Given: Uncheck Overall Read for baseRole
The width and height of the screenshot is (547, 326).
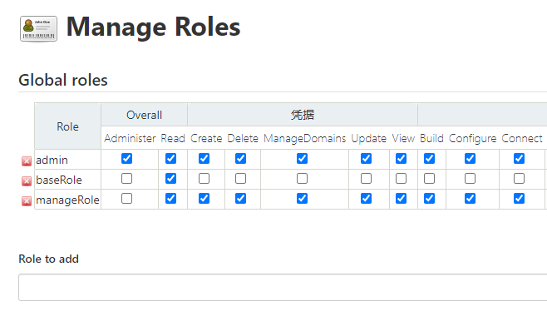Looking at the screenshot, I should click(170, 178).
